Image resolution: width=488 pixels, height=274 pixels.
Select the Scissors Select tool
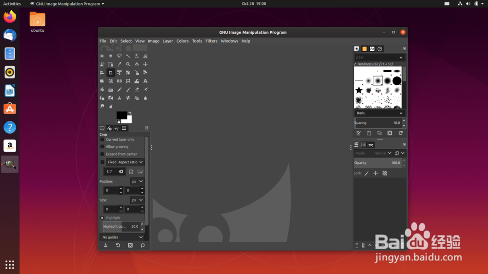(145, 56)
